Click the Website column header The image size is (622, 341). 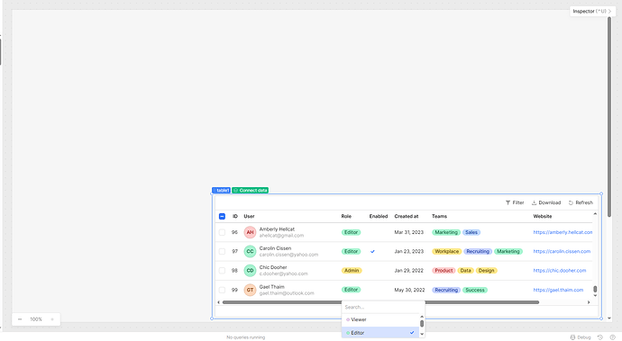[x=543, y=216]
